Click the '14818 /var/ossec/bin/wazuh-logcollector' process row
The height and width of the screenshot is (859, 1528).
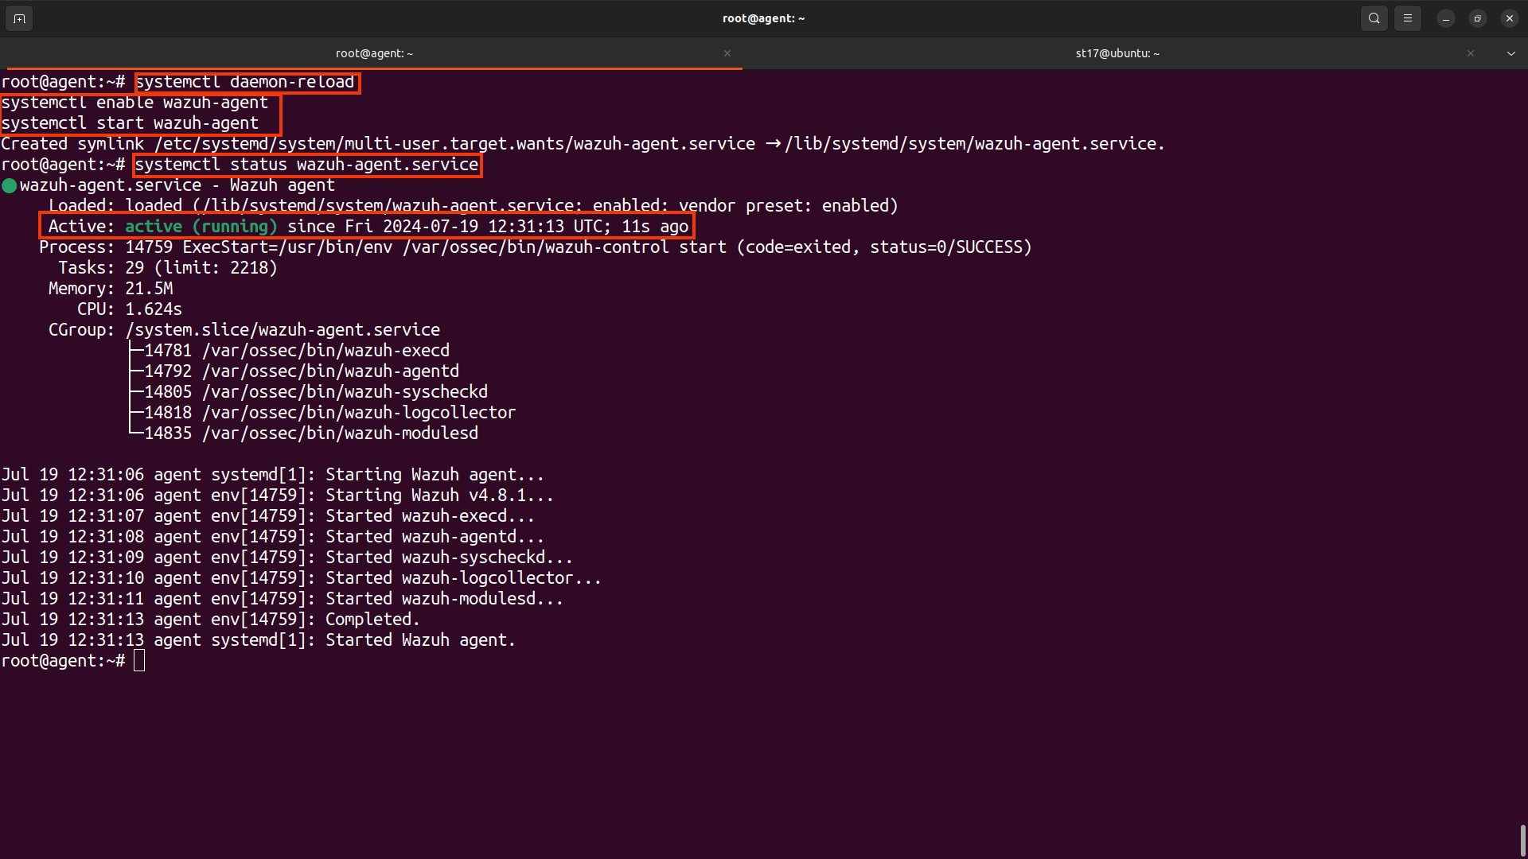(x=330, y=413)
